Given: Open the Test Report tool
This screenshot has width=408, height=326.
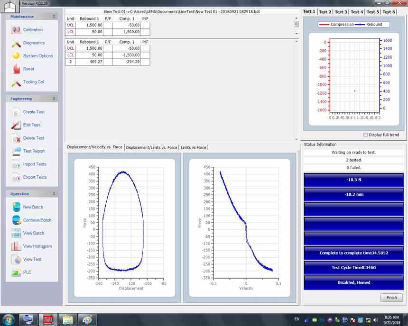Looking at the screenshot, I should click(x=33, y=151).
